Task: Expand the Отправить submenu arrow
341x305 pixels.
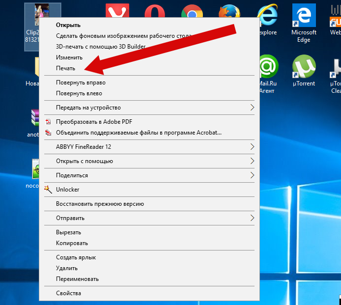Action: tap(252, 218)
